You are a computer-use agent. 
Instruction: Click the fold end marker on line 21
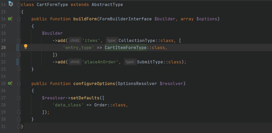click(x=19, y=55)
